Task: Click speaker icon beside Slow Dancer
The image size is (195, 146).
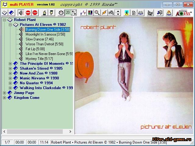Action: (x=21, y=39)
